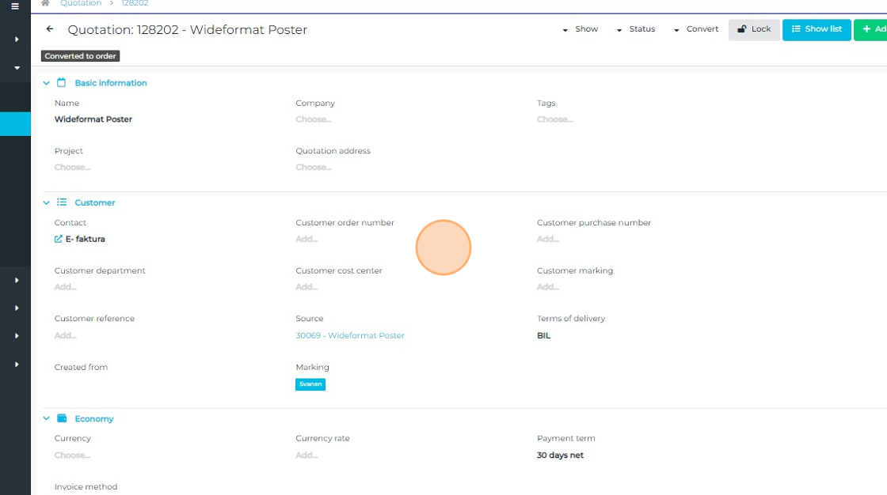Open the Convert dropdown menu
Image resolution: width=887 pixels, height=495 pixels.
695,29
